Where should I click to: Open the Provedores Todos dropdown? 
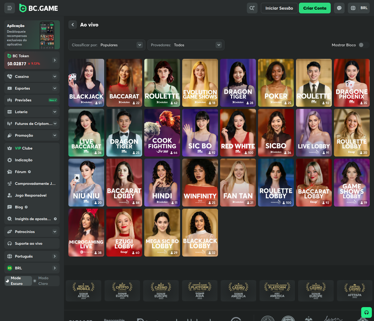tap(186, 45)
